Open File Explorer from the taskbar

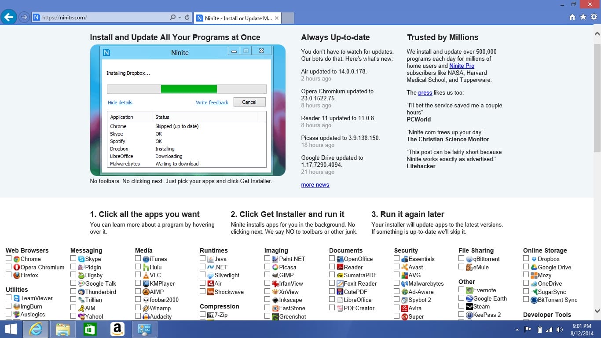tap(63, 329)
